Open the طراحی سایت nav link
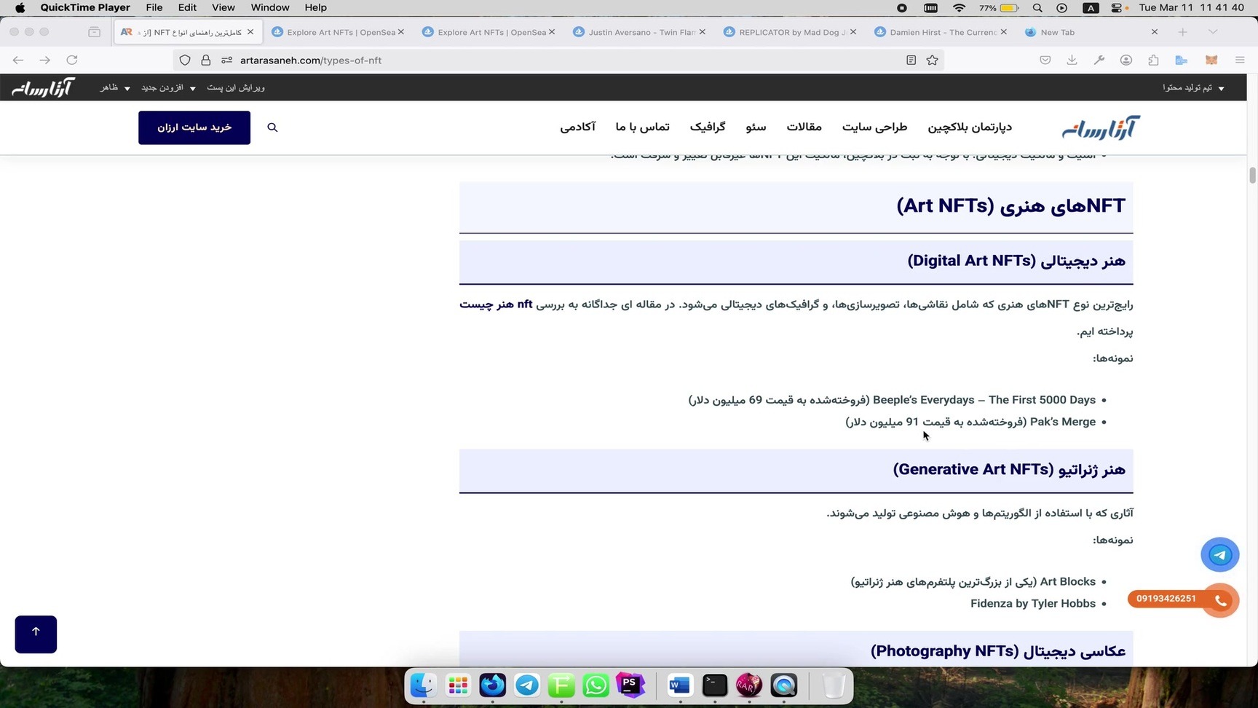The height and width of the screenshot is (708, 1258). 874,127
